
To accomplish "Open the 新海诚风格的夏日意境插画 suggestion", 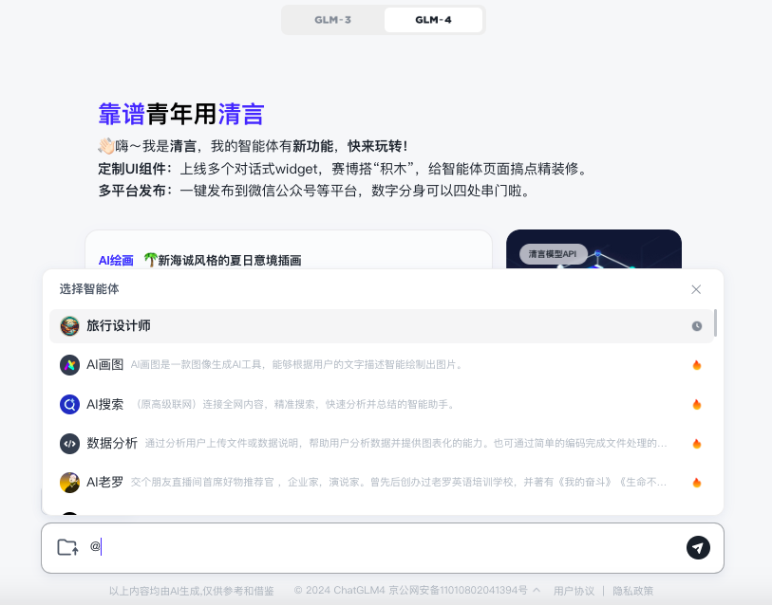I will point(222,260).
